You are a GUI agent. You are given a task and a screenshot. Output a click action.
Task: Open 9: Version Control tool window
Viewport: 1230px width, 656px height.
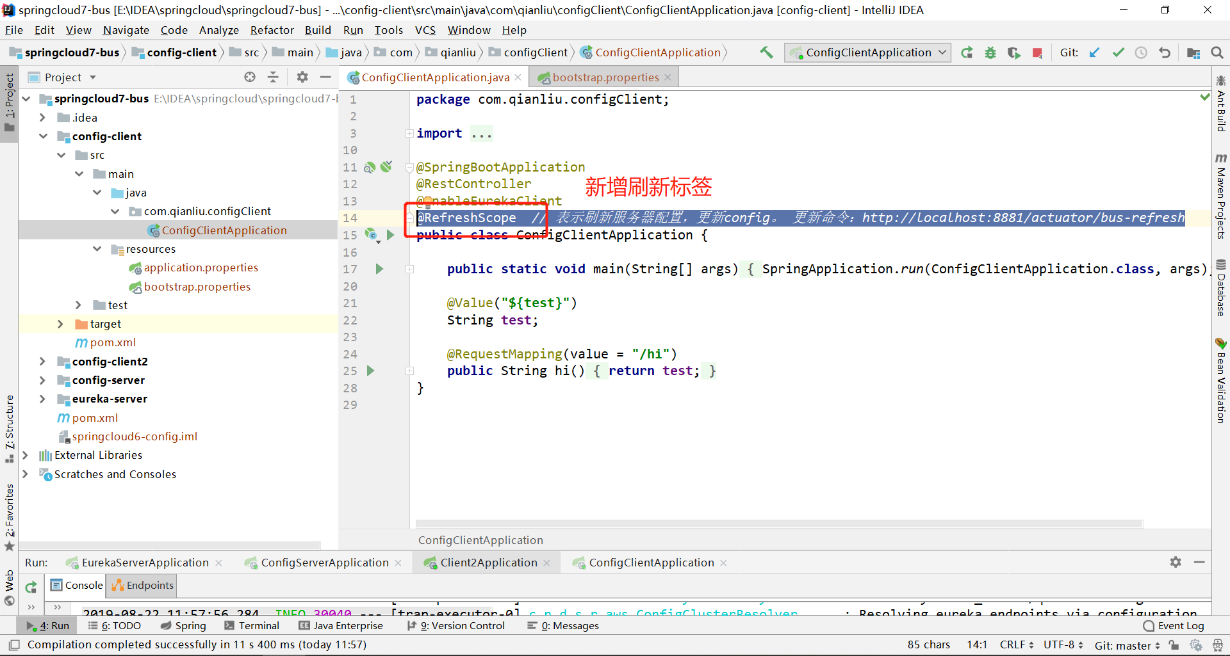[456, 626]
